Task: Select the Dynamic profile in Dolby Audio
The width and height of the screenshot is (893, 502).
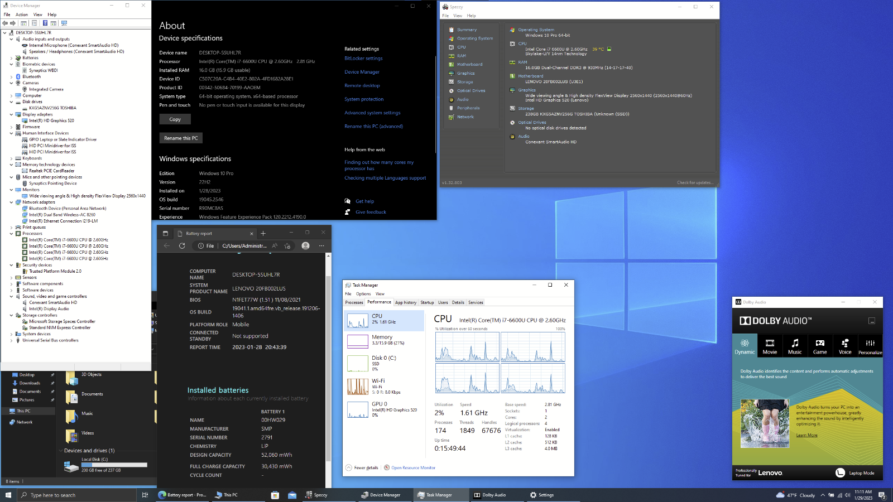Action: [745, 346]
